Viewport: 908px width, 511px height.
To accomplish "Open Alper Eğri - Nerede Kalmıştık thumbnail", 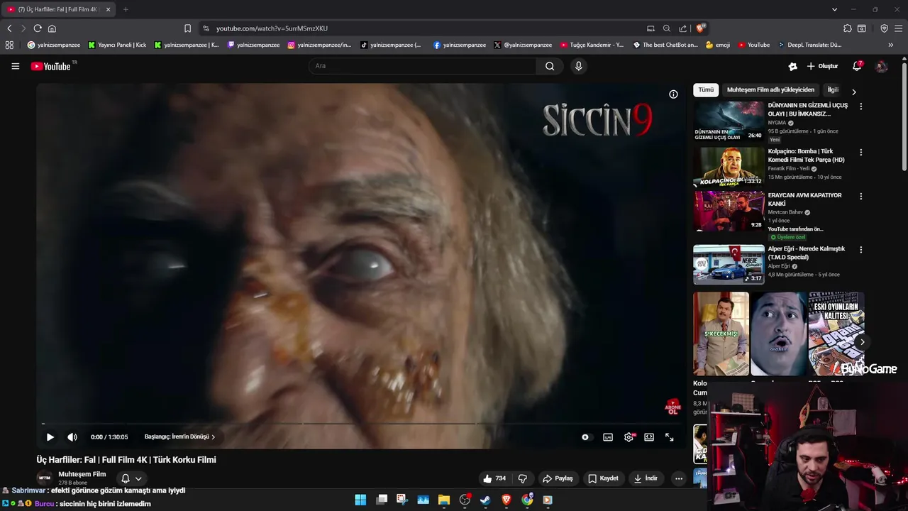I will pyautogui.click(x=729, y=265).
